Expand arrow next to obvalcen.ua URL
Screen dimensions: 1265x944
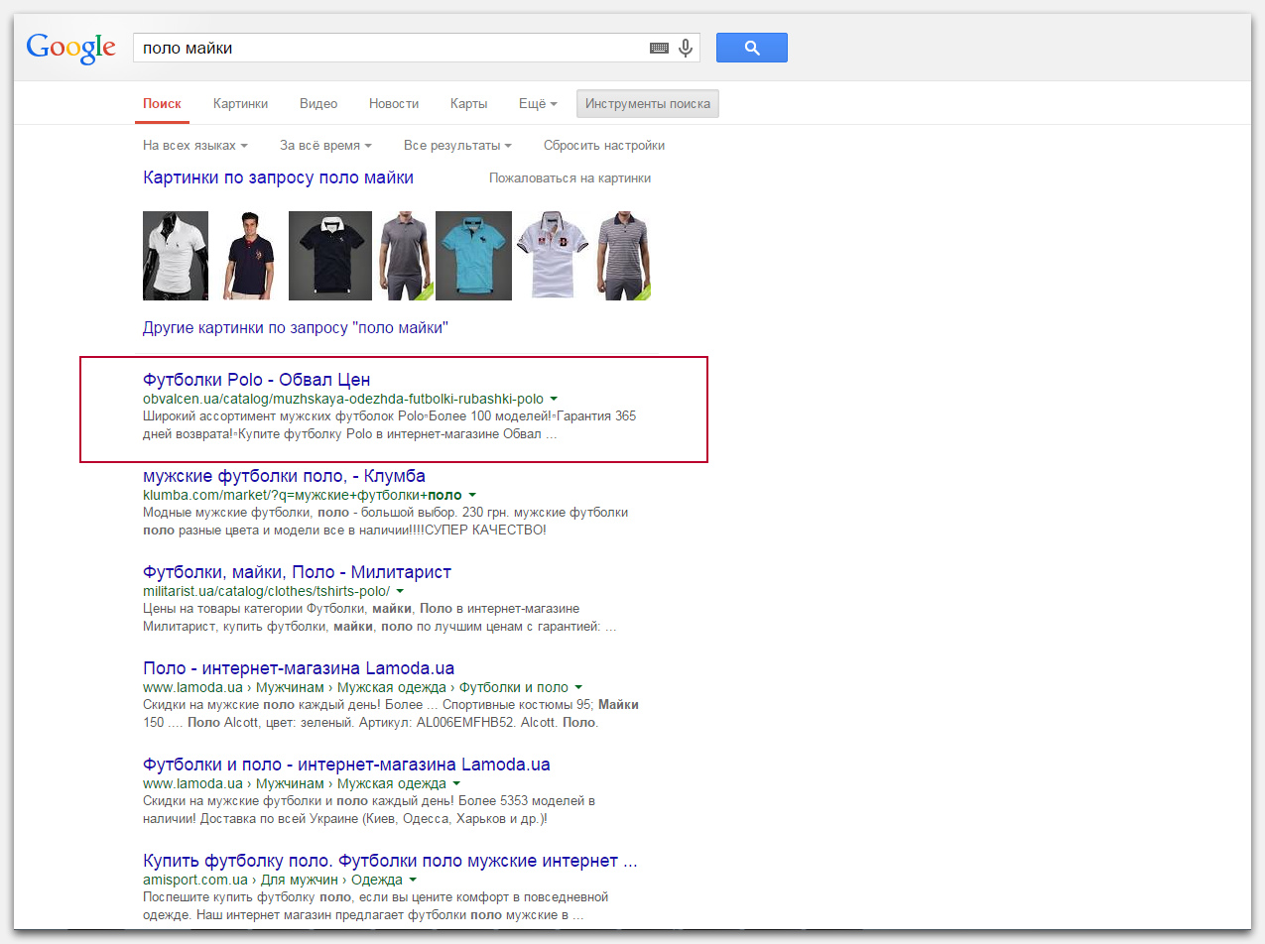pos(554,399)
